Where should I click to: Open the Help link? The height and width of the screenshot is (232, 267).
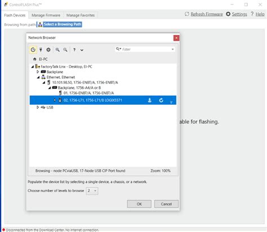tap(260, 14)
